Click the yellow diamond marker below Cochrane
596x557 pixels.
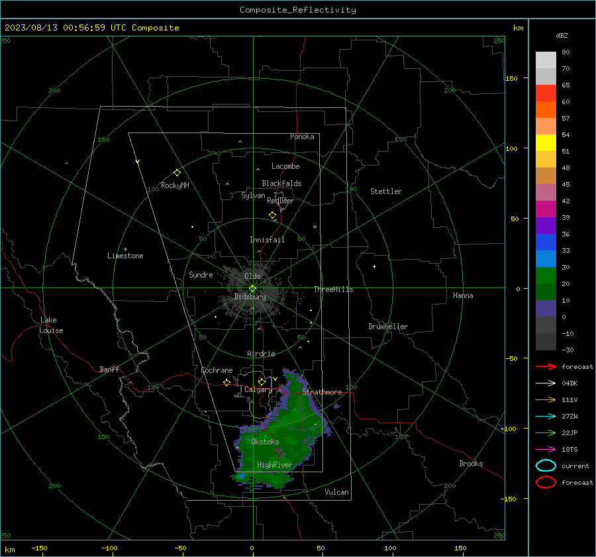(227, 383)
